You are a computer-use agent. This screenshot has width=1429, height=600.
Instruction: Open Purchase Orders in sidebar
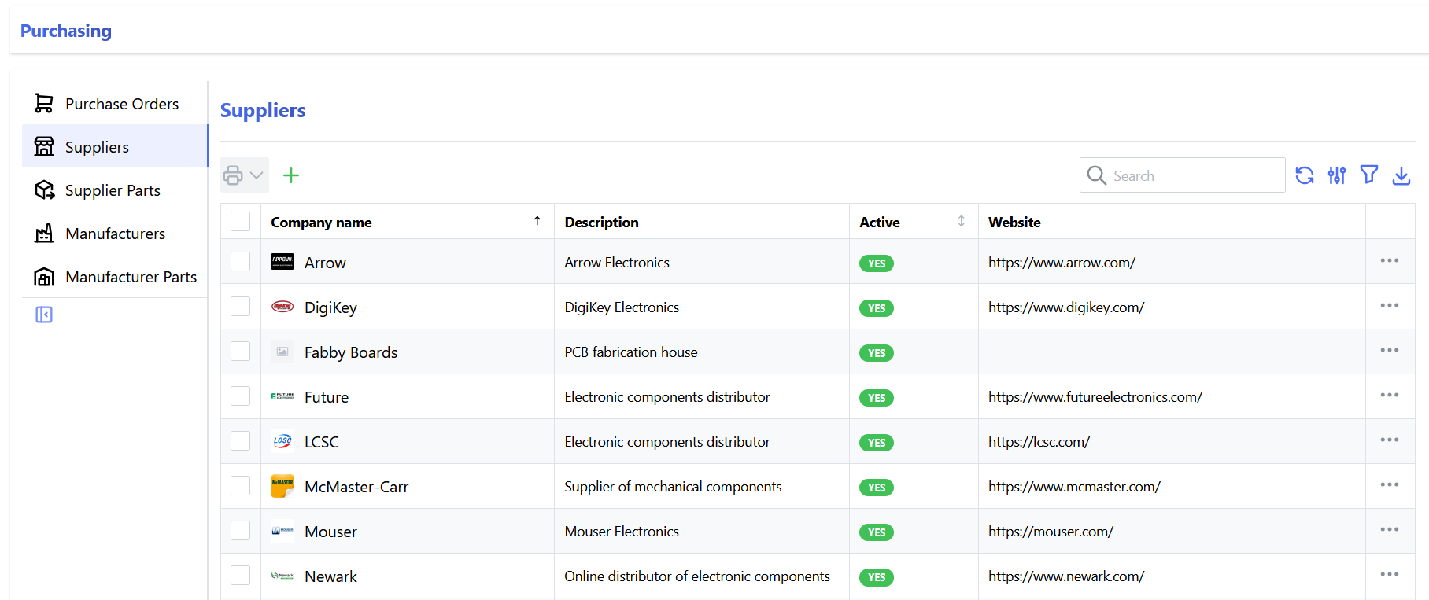point(121,104)
